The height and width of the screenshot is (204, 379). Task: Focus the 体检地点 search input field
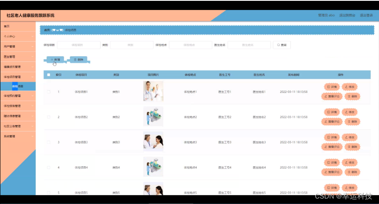(191, 45)
